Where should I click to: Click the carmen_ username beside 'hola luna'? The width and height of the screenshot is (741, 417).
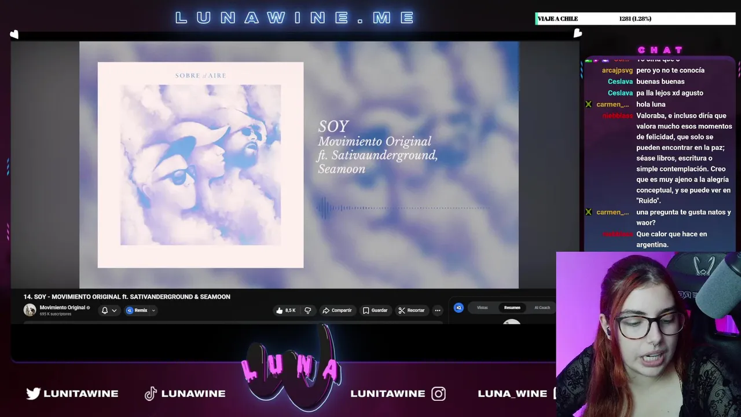click(612, 104)
